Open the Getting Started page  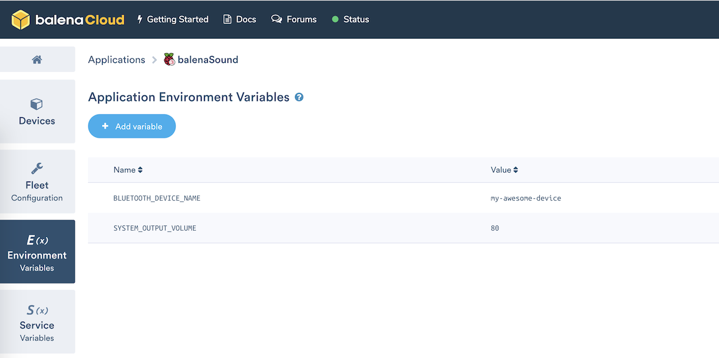click(172, 19)
